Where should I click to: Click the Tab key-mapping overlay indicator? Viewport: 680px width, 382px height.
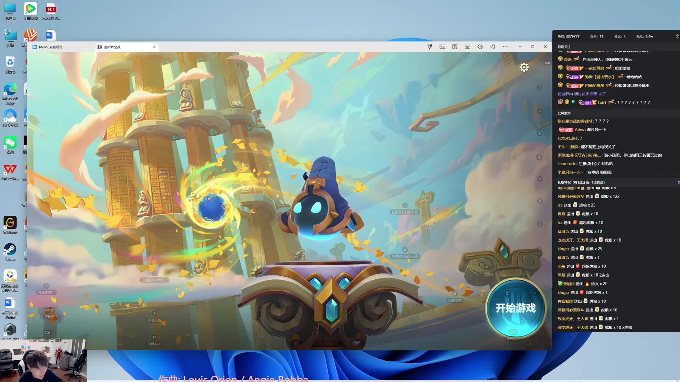click(x=547, y=63)
